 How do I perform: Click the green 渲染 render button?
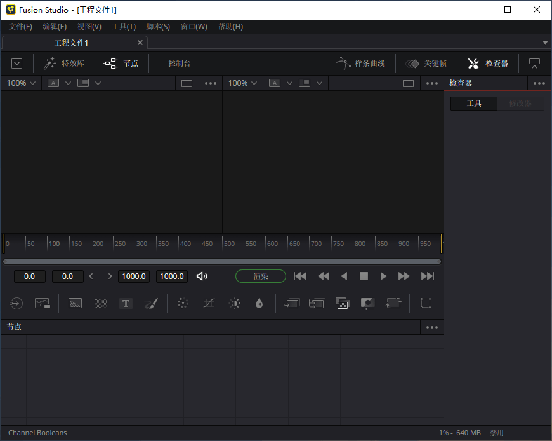[261, 276]
